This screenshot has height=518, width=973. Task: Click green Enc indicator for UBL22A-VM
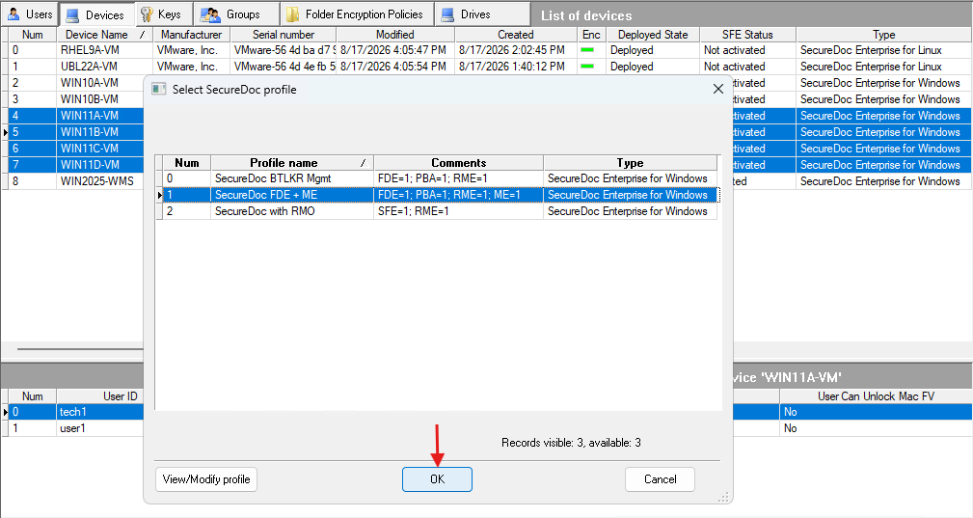tap(587, 67)
